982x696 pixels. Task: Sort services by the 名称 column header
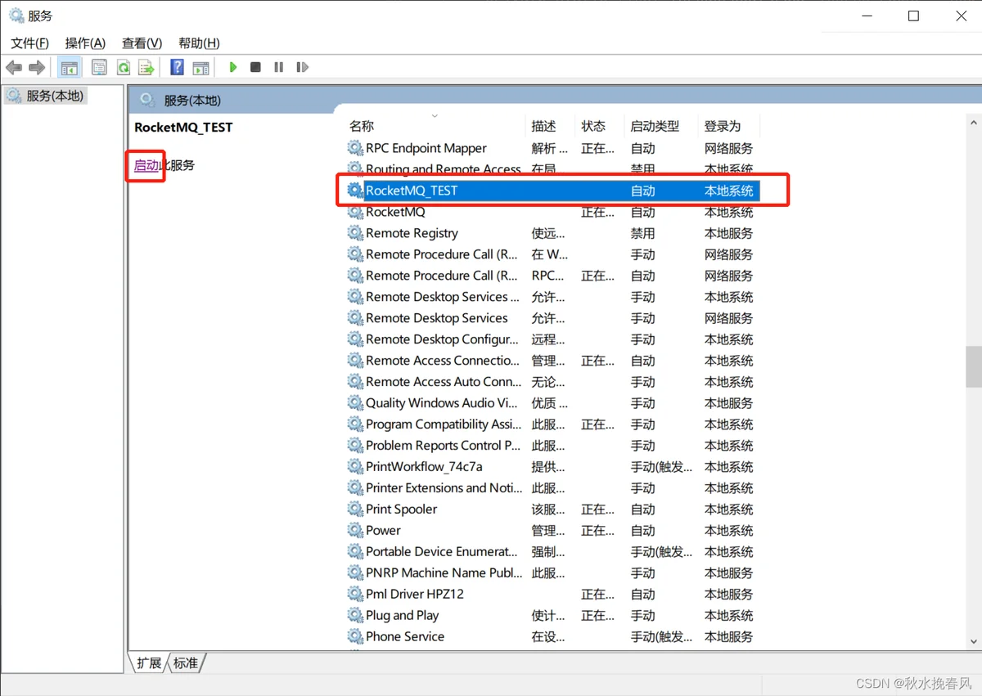[x=362, y=126]
